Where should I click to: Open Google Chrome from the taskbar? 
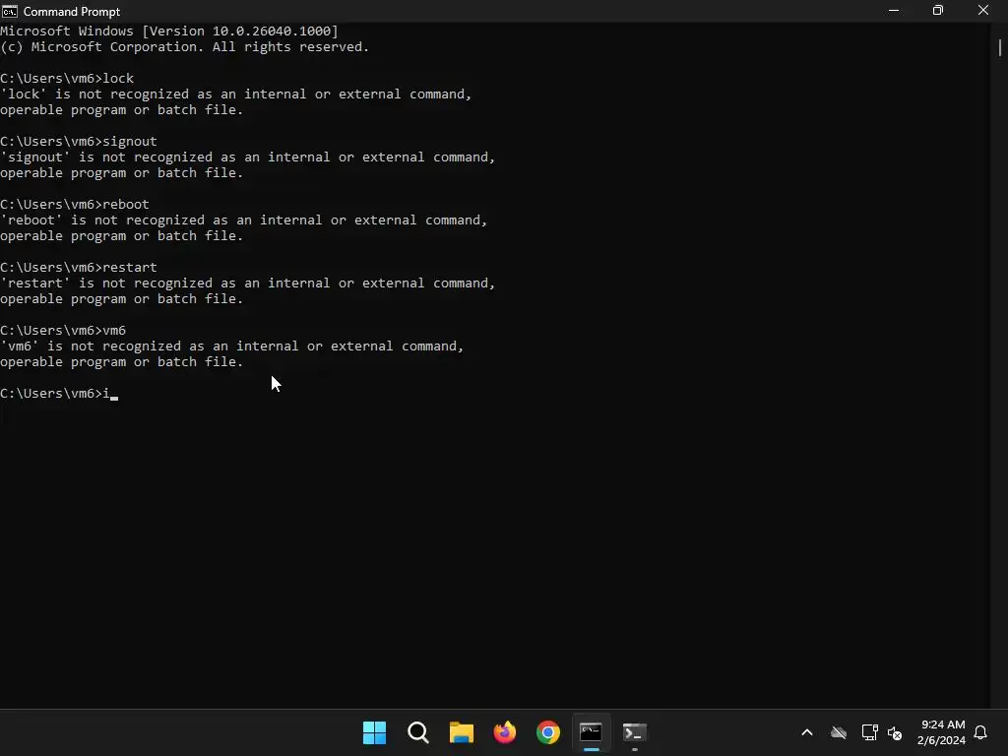pos(547,732)
